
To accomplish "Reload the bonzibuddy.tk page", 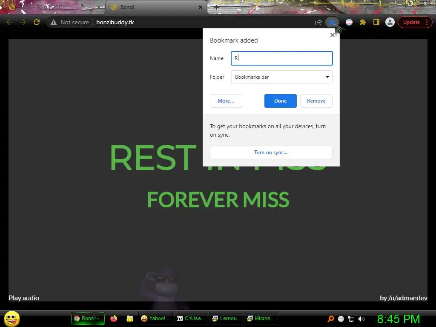I will tap(37, 22).
